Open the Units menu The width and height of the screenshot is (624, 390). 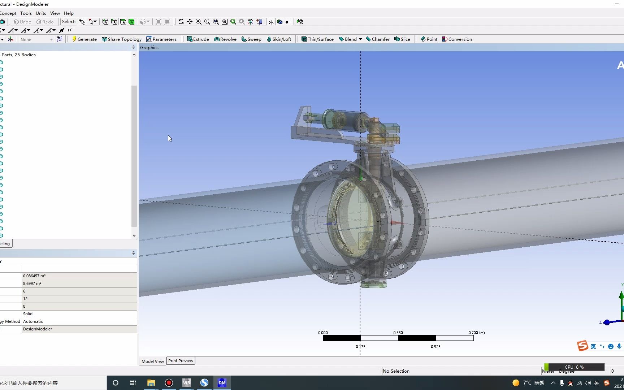pos(41,13)
